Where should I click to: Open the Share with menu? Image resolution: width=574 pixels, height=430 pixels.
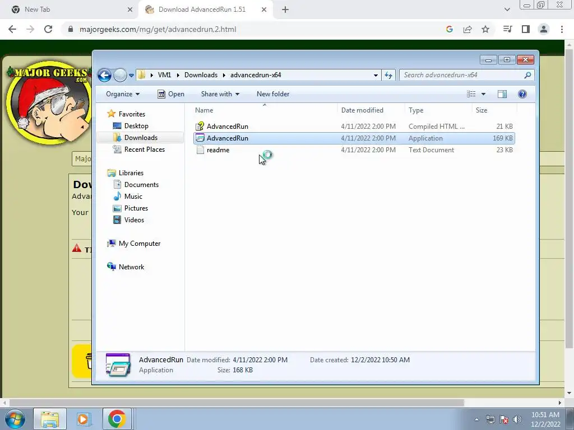(x=220, y=94)
